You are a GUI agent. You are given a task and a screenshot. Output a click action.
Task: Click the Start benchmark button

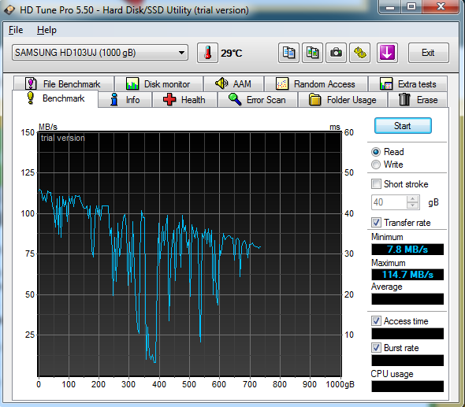(403, 126)
